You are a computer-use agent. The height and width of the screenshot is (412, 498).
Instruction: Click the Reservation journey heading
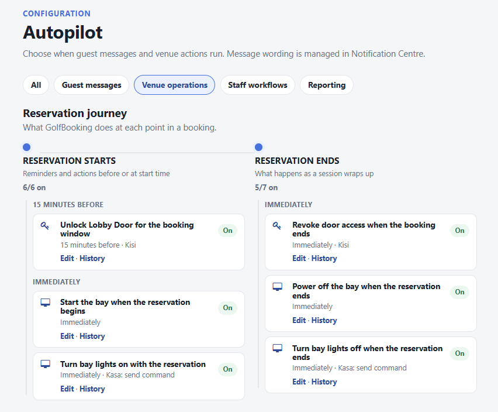[x=75, y=113]
